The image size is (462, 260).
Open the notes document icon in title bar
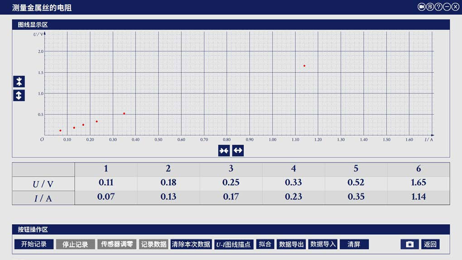[430, 7]
